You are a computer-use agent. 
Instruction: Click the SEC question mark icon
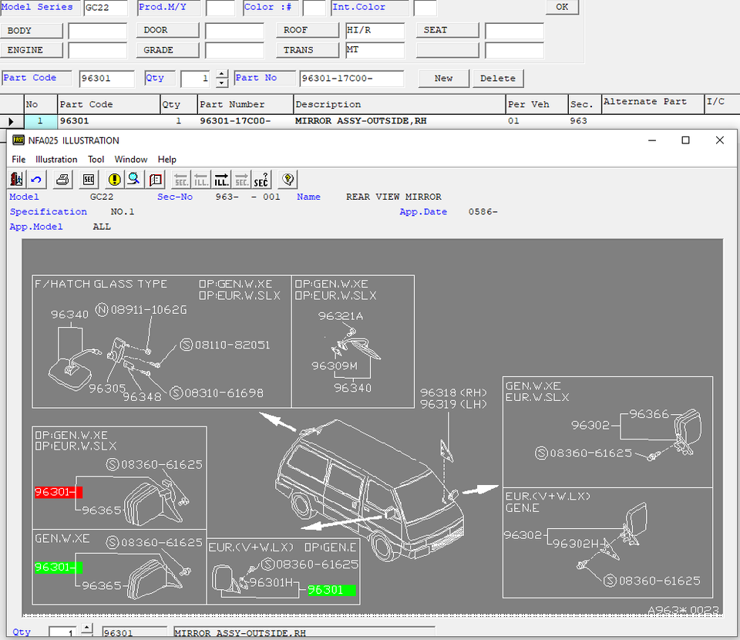[261, 180]
